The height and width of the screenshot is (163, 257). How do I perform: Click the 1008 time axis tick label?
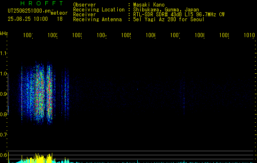coord(200,35)
